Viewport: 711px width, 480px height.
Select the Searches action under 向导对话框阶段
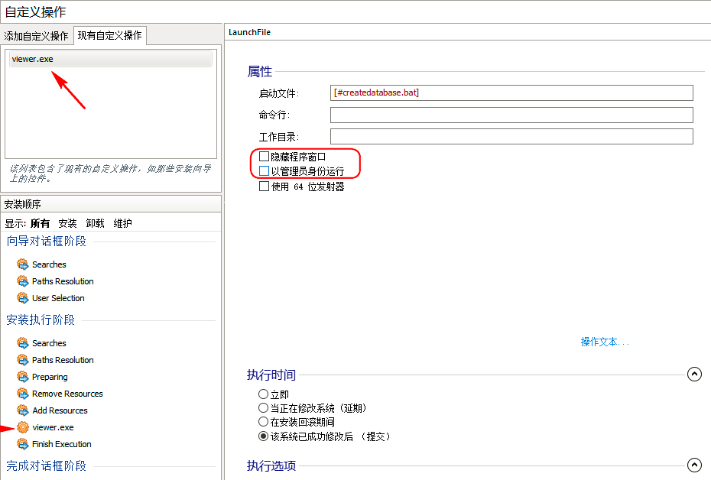49,264
